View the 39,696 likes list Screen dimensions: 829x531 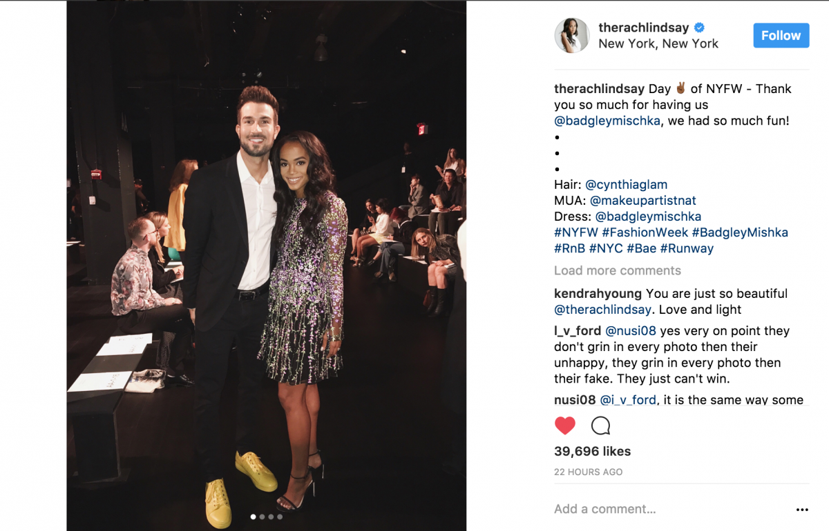(593, 452)
